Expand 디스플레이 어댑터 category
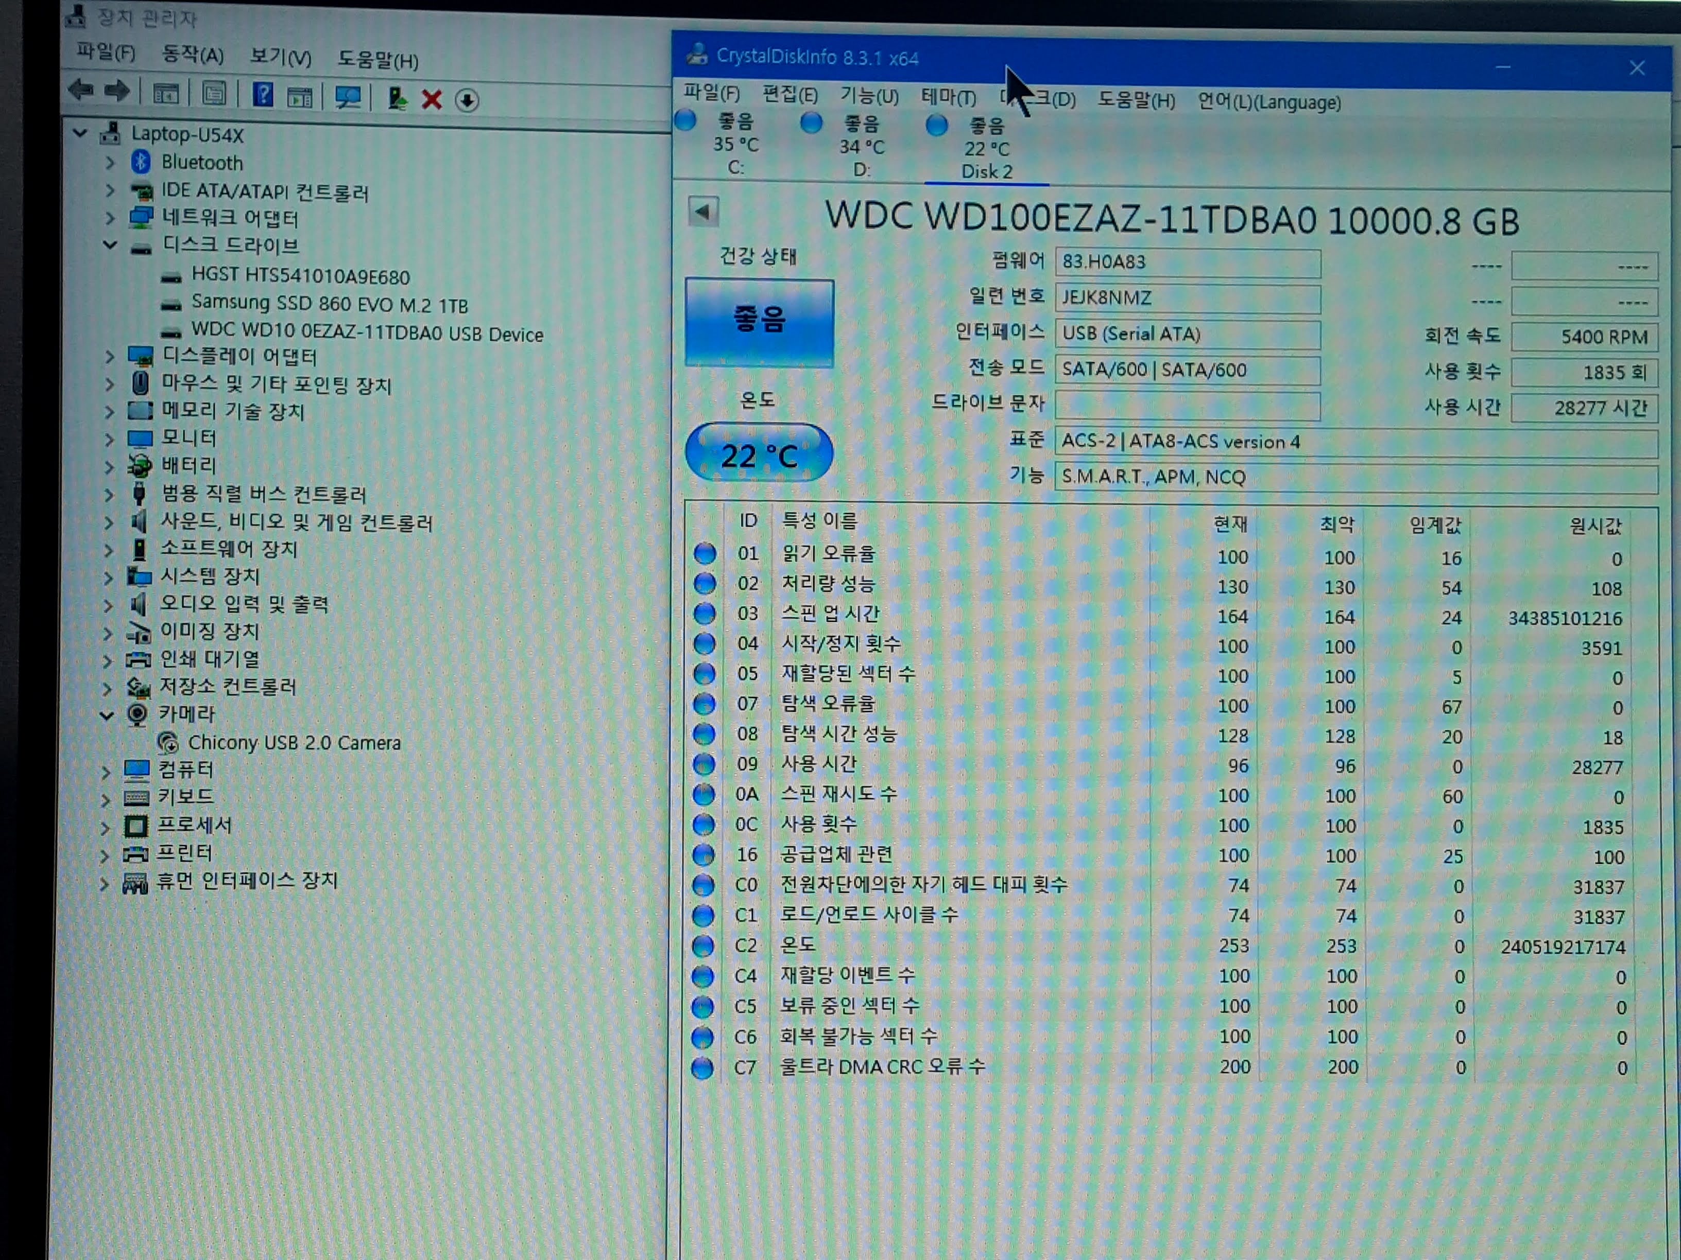The image size is (1681, 1260). click(x=109, y=356)
